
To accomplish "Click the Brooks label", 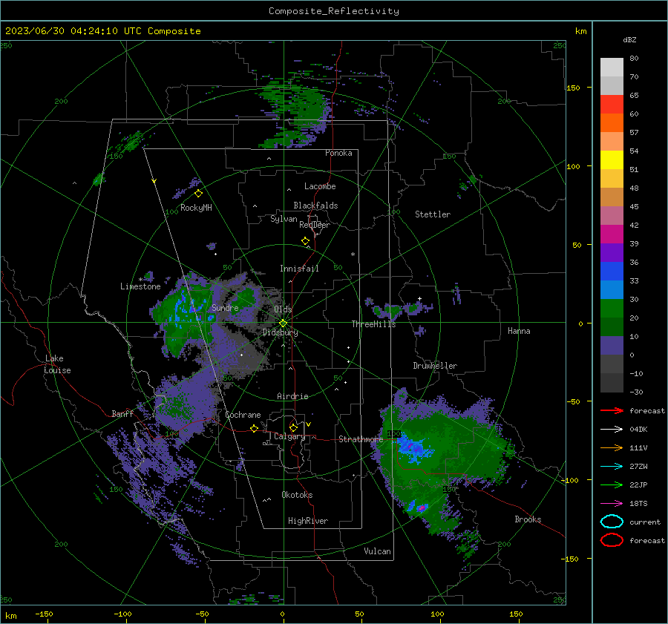I will coord(528,519).
